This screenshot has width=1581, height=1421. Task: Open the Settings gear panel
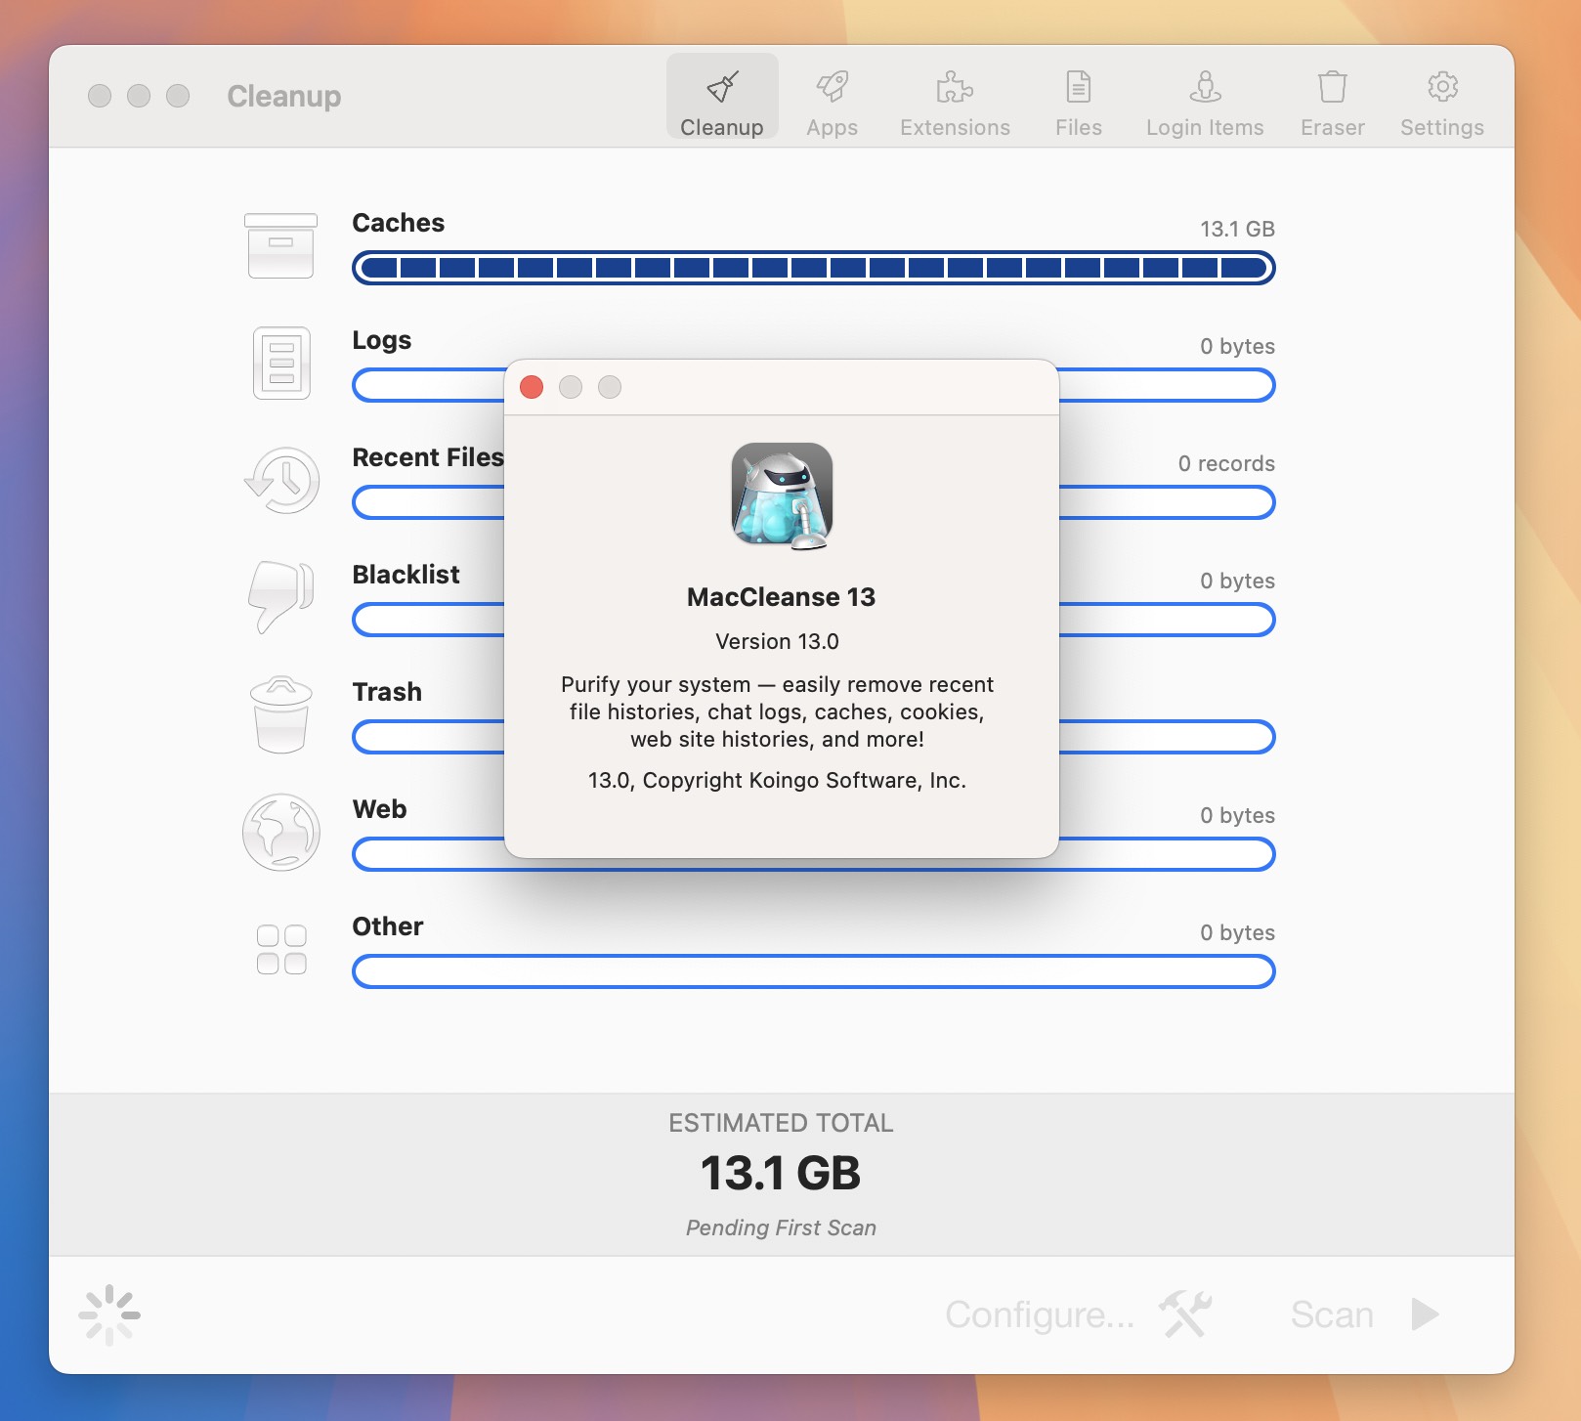(x=1440, y=98)
